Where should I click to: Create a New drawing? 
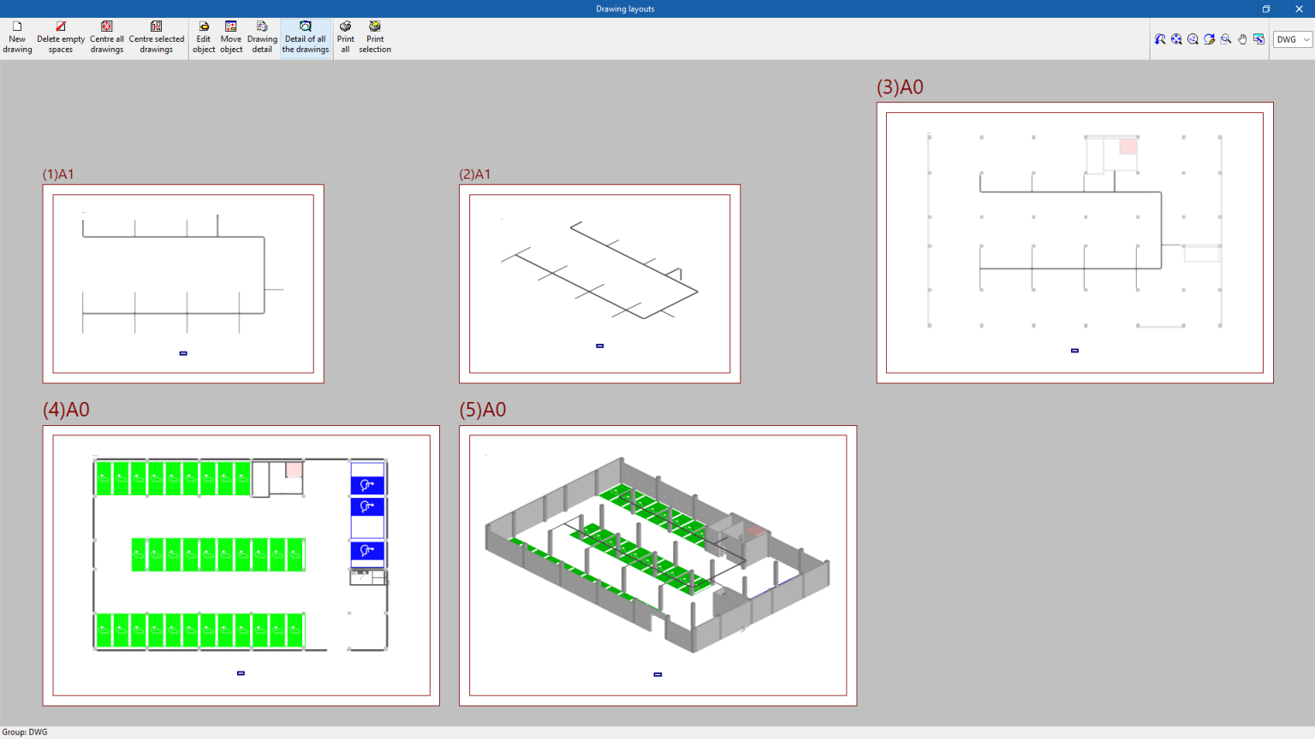pyautogui.click(x=16, y=38)
